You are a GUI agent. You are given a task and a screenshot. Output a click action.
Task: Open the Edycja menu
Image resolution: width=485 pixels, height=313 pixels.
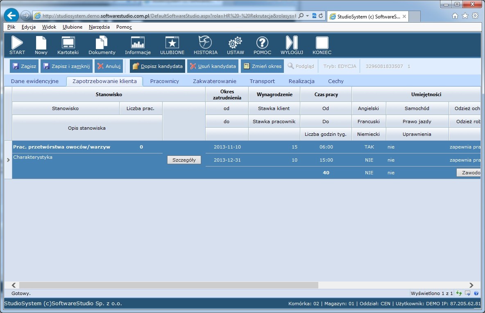click(28, 27)
